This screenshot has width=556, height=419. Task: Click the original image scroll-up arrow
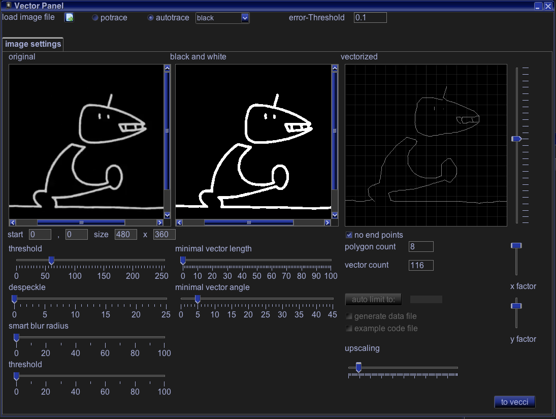tap(167, 68)
